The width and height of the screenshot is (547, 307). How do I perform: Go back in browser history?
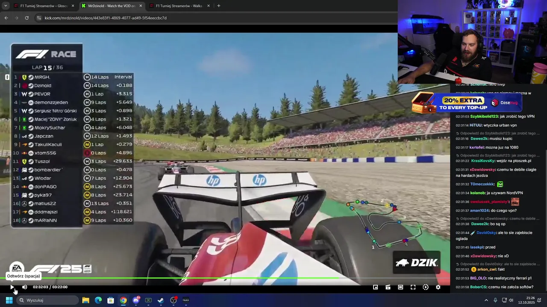click(6, 18)
